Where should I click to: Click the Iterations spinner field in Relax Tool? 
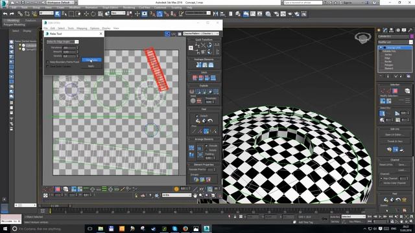coord(69,47)
